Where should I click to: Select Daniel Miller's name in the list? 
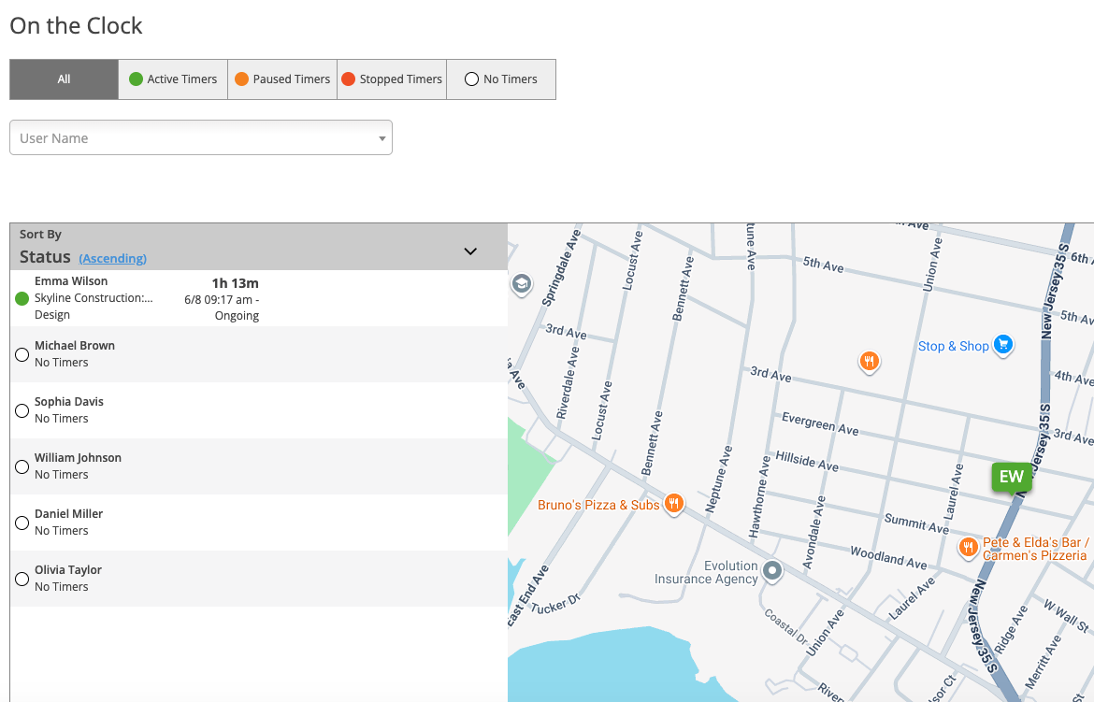pyautogui.click(x=68, y=513)
